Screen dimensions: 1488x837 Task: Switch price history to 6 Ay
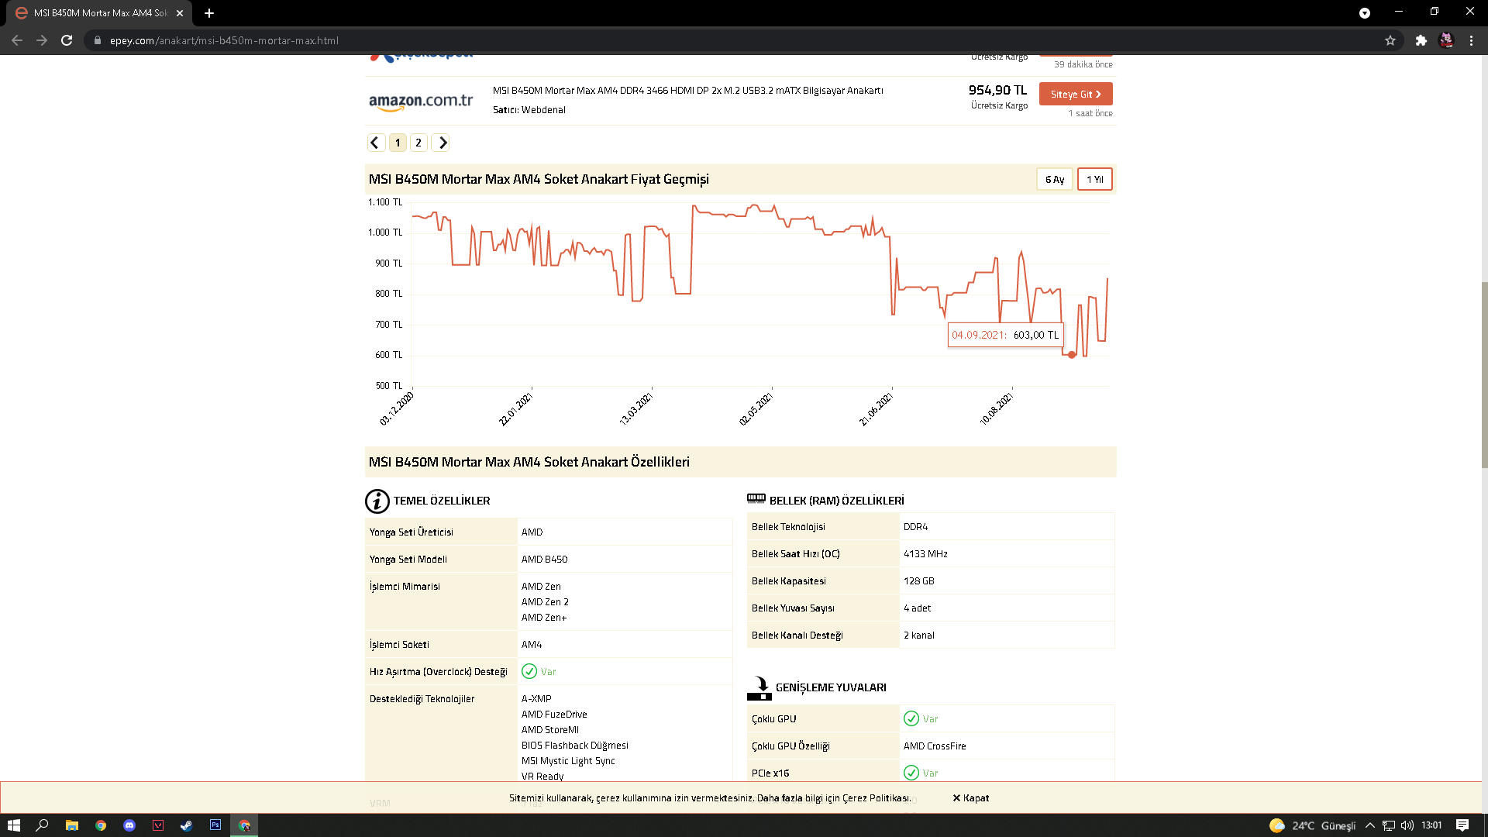click(1055, 179)
